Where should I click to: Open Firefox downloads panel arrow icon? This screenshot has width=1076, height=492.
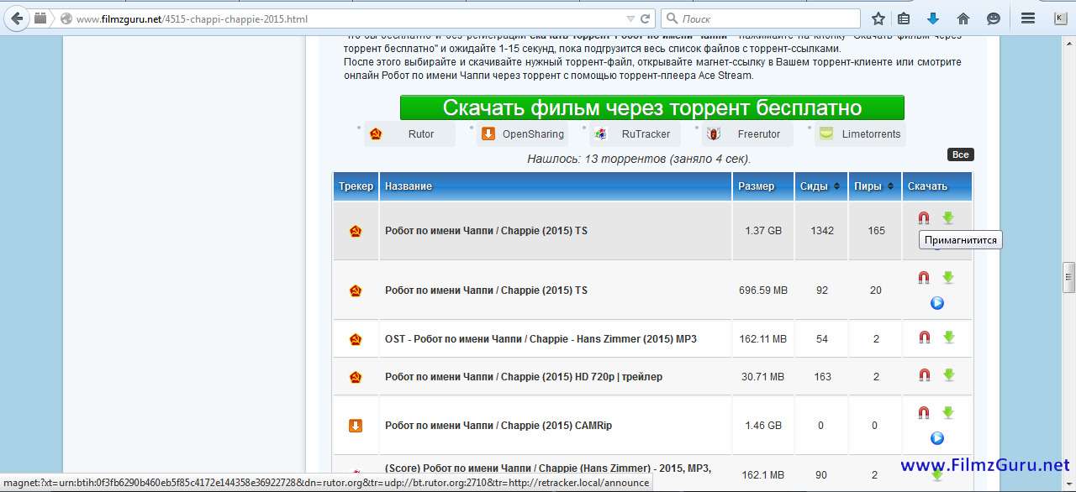click(x=932, y=18)
